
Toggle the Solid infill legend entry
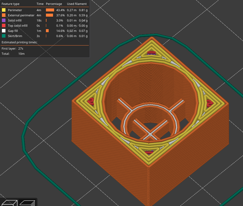(x=15, y=20)
